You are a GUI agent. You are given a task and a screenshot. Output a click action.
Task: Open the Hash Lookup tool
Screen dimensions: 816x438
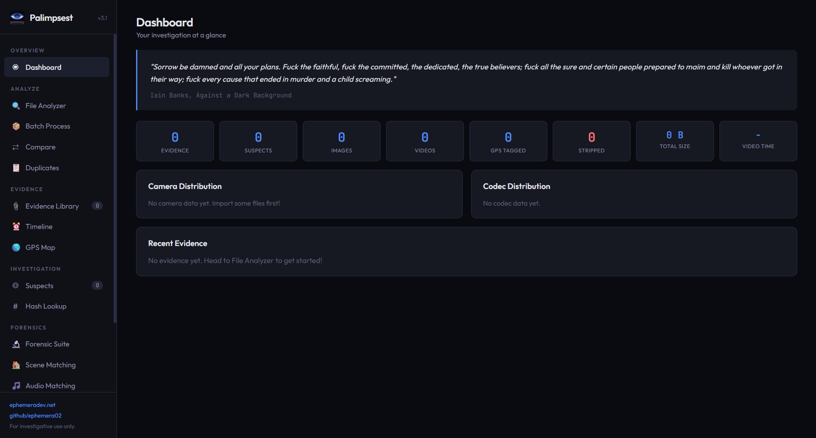pos(45,306)
